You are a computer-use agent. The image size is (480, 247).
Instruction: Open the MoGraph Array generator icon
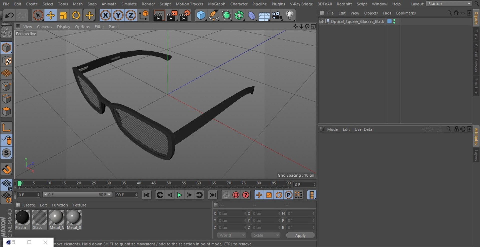click(x=239, y=15)
